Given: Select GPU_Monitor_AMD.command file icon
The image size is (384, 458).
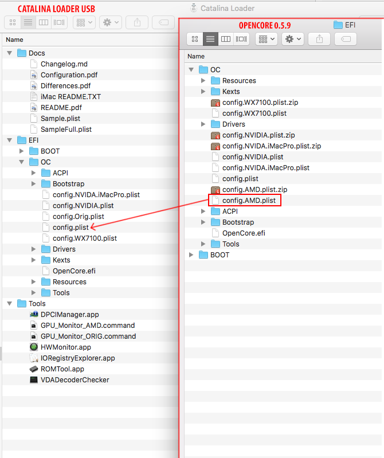Looking at the screenshot, I should (34, 326).
